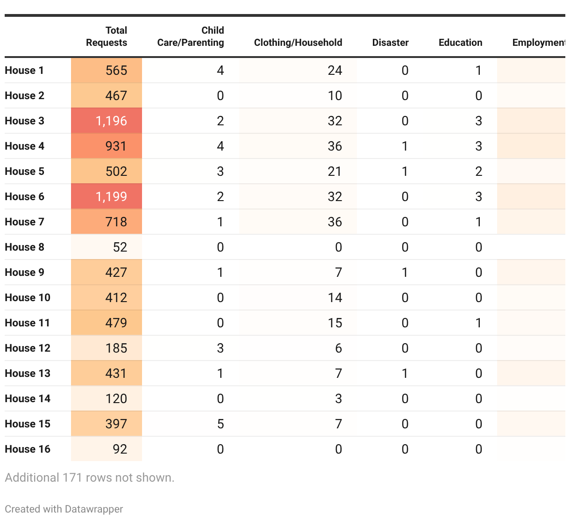The width and height of the screenshot is (570, 520).
Task: Click the House 1 row label
Action: click(x=24, y=70)
